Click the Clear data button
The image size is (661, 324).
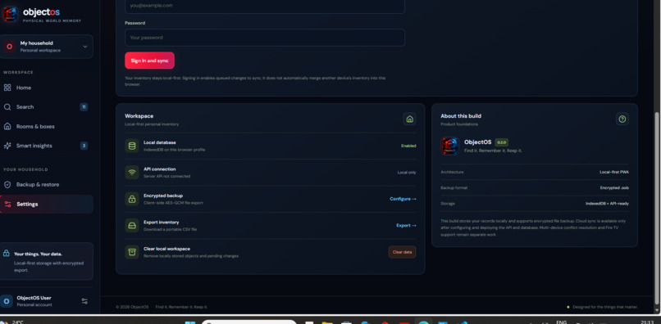[x=402, y=252]
